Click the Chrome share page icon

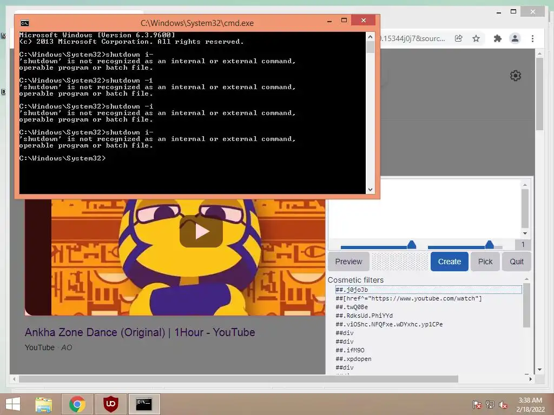(459, 38)
